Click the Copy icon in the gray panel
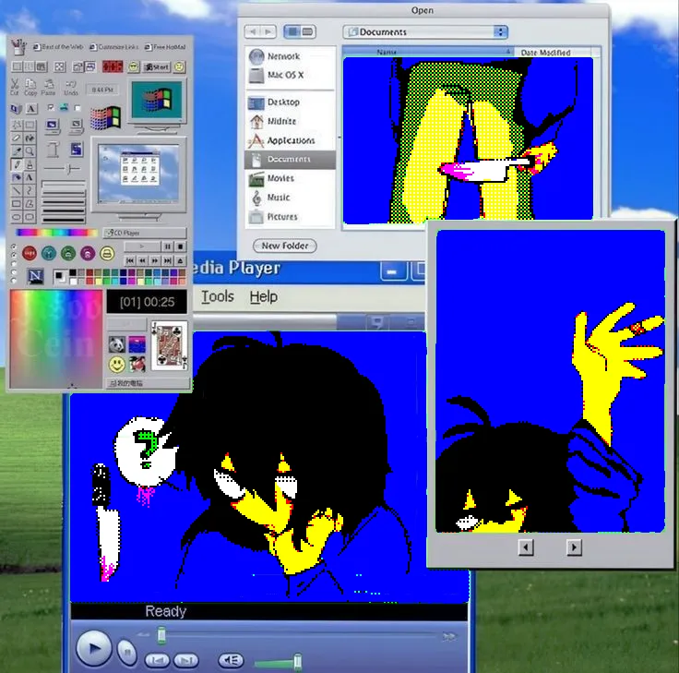679x673 pixels. [x=30, y=84]
